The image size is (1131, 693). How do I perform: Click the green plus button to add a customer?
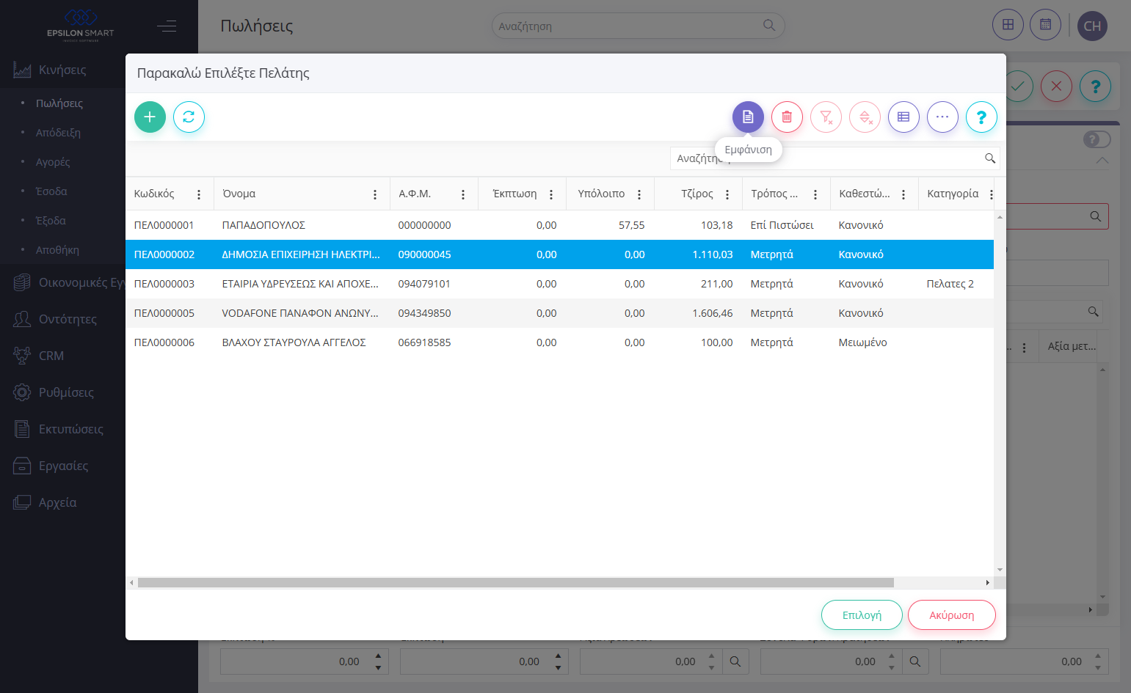[150, 117]
